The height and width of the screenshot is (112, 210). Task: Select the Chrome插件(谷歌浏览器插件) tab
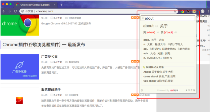(35, 5)
